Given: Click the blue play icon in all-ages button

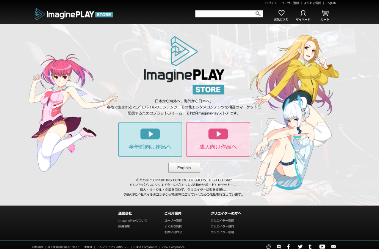Looking at the screenshot, I should pos(150,134).
